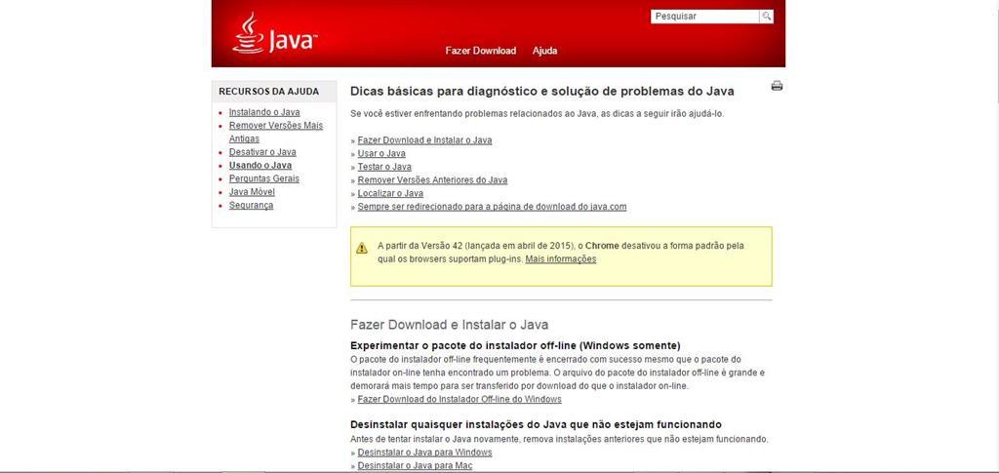Open Segurança sidebar link
This screenshot has width=999, height=473.
[251, 205]
